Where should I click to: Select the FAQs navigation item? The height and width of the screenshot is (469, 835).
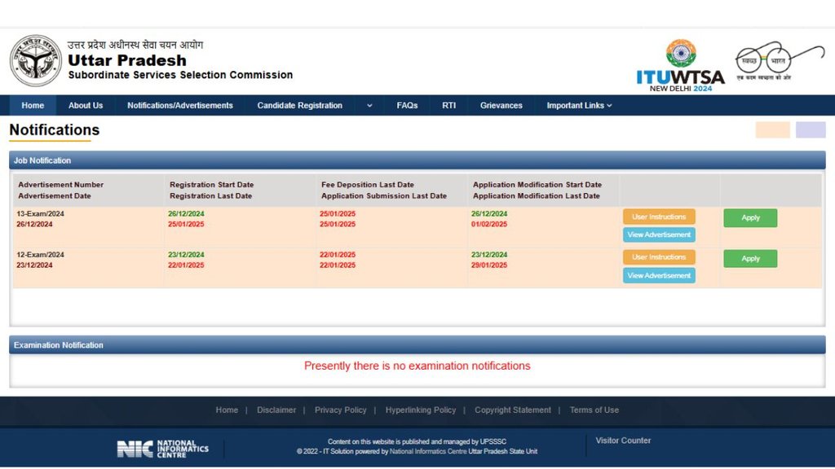pos(407,105)
